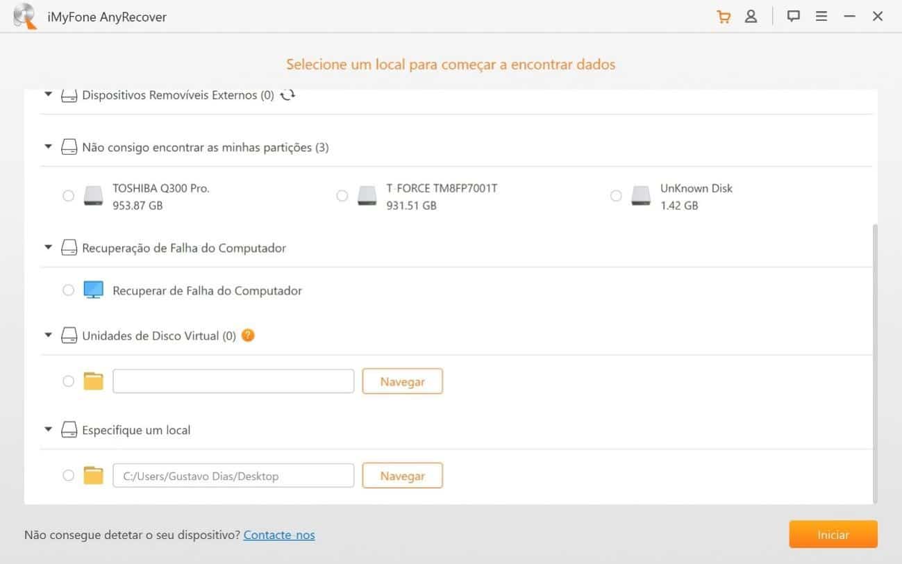Click the UnKnown Disk label
The image size is (902, 564).
tap(696, 188)
